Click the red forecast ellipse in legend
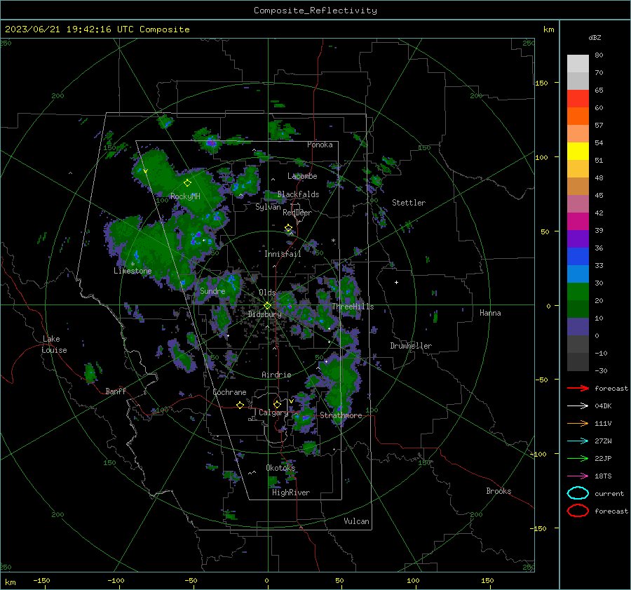Viewport: 631px width, 590px height. click(x=578, y=511)
